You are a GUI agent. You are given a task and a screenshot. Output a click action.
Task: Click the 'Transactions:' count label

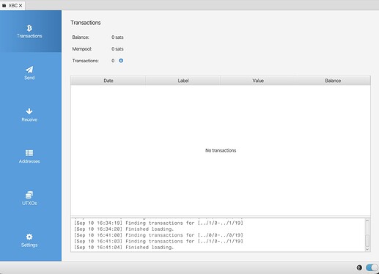click(x=86, y=61)
